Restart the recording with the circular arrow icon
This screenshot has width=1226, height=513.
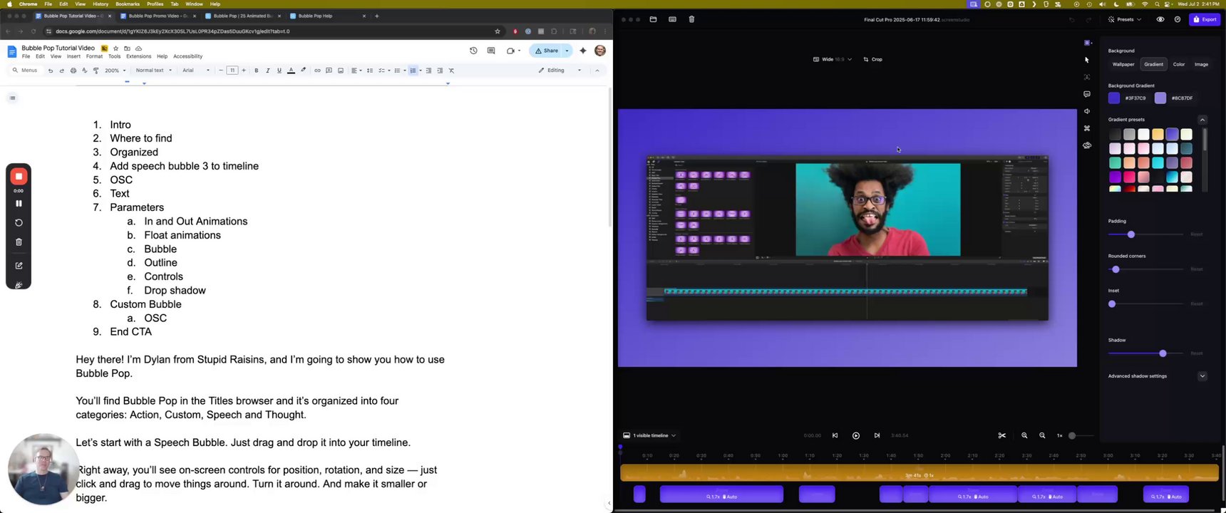pos(19,222)
